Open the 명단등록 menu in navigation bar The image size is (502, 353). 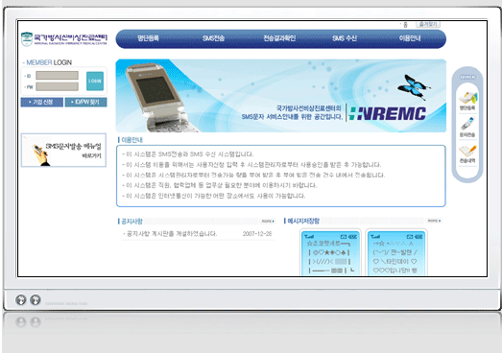point(148,38)
